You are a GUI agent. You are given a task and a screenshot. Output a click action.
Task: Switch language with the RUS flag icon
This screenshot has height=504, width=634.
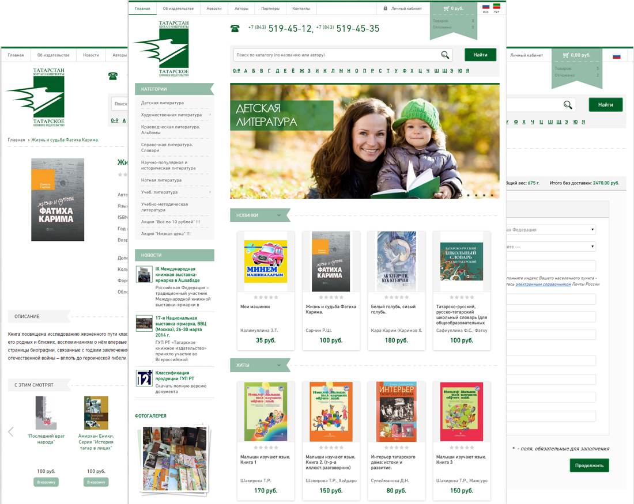486,7
